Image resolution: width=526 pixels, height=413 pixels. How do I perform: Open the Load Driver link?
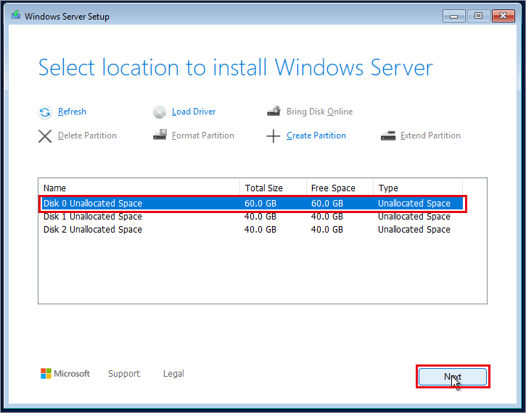(194, 112)
